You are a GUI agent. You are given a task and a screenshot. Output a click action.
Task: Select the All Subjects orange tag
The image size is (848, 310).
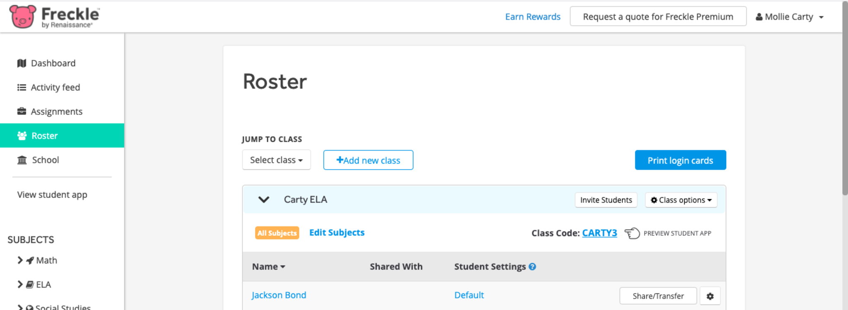coord(277,233)
